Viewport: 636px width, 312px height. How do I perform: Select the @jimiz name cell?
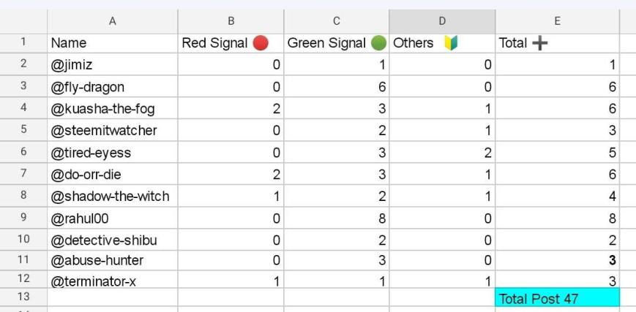pos(113,64)
